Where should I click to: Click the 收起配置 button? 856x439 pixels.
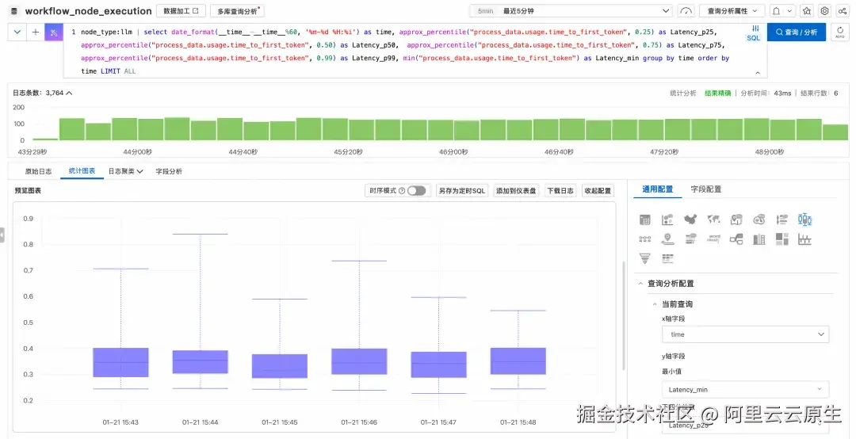[x=598, y=190]
